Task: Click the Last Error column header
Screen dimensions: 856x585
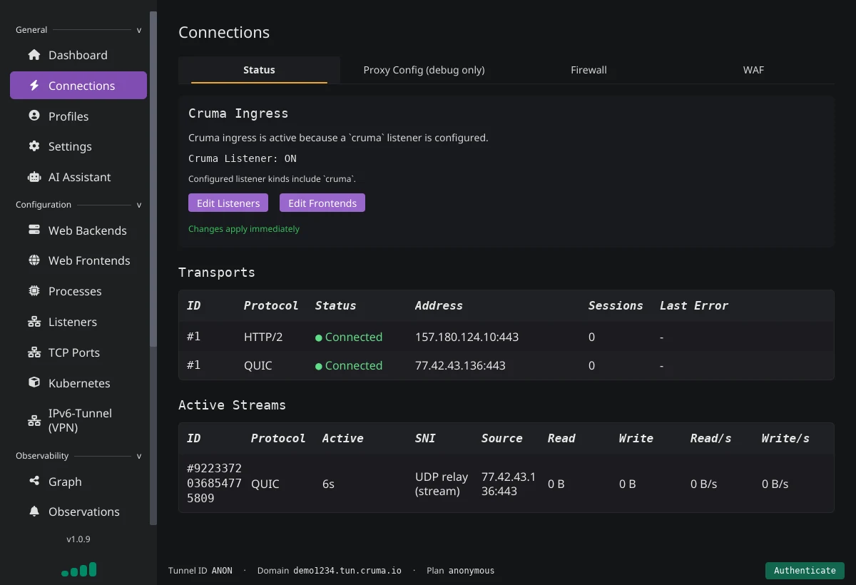Action: point(694,305)
